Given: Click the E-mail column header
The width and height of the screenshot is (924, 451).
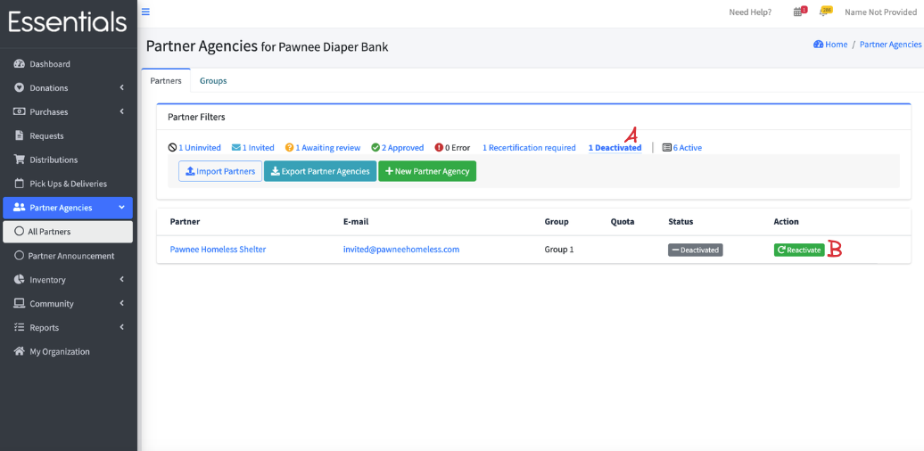Looking at the screenshot, I should (356, 222).
